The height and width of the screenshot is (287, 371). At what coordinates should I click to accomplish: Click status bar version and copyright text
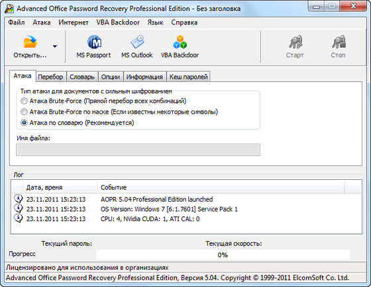pyautogui.click(x=178, y=278)
